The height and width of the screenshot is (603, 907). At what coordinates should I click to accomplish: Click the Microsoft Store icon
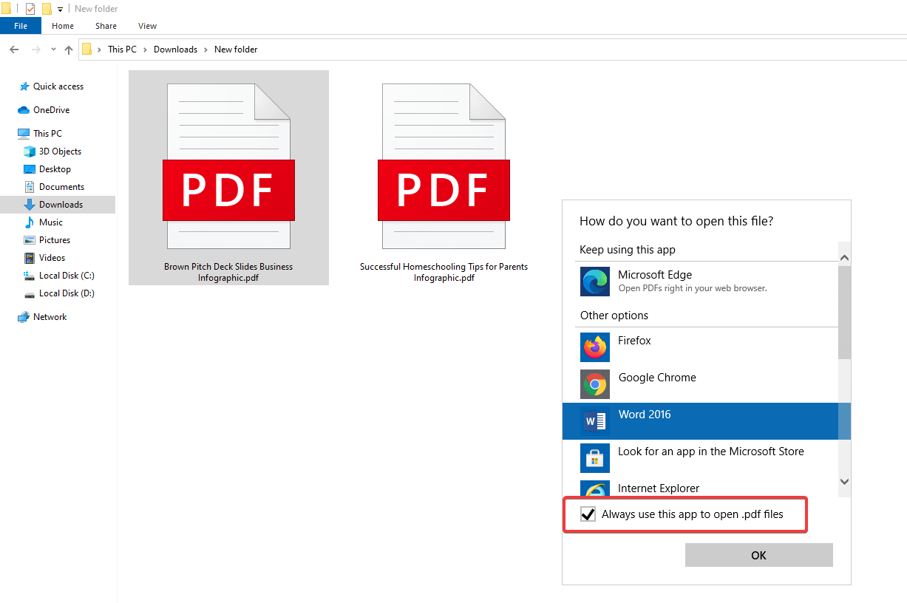595,457
